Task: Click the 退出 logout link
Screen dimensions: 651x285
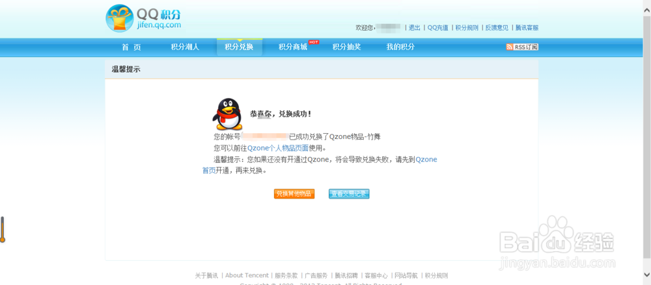Action: coord(414,28)
